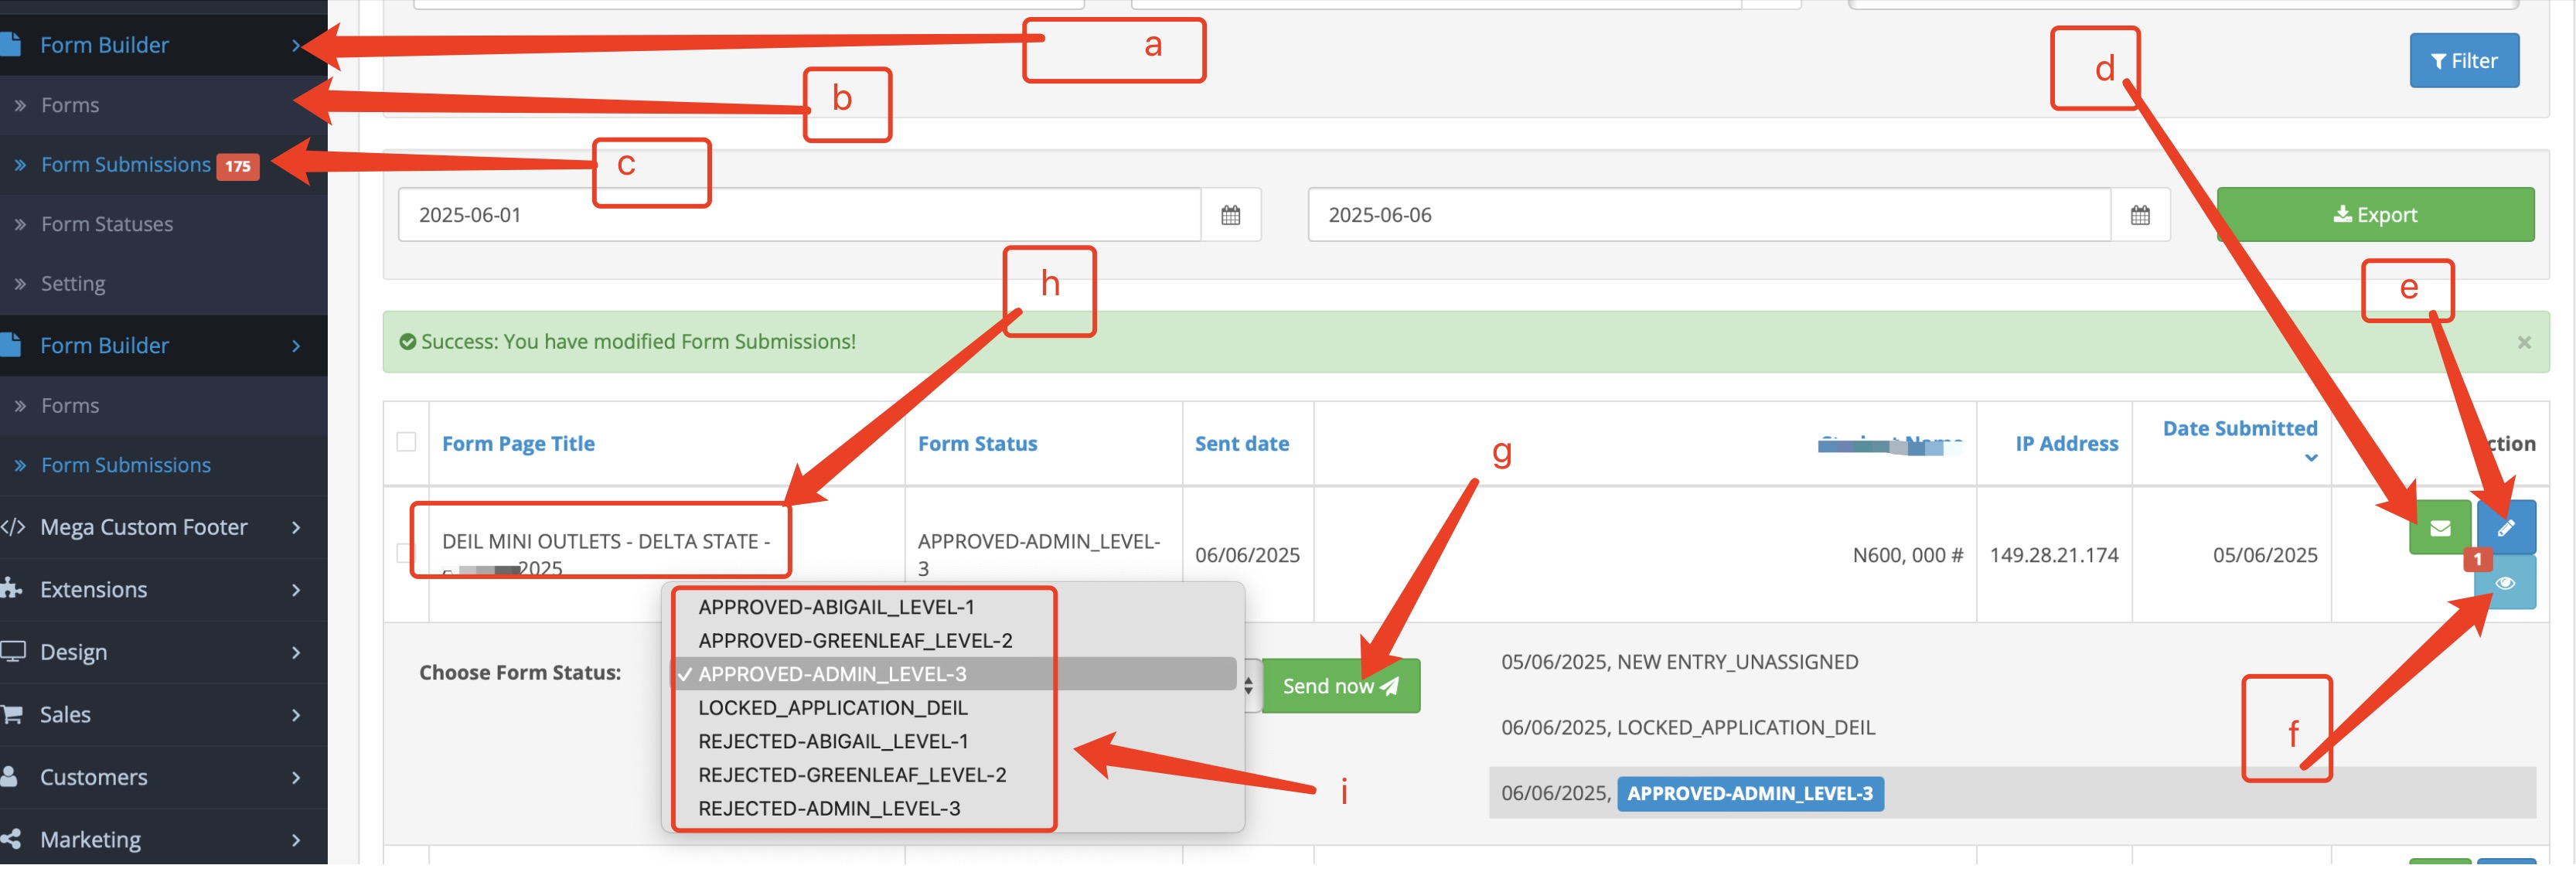The image size is (2576, 872).
Task: Open calendar picker for 2025-06-01 date
Action: [x=1230, y=215]
